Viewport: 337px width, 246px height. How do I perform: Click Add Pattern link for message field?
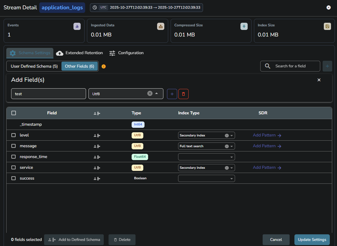[x=267, y=146]
